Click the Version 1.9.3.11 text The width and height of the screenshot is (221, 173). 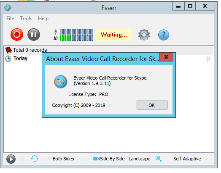(x=92, y=83)
